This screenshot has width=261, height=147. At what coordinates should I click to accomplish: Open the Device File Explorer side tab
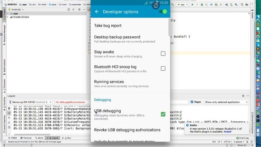point(252,123)
